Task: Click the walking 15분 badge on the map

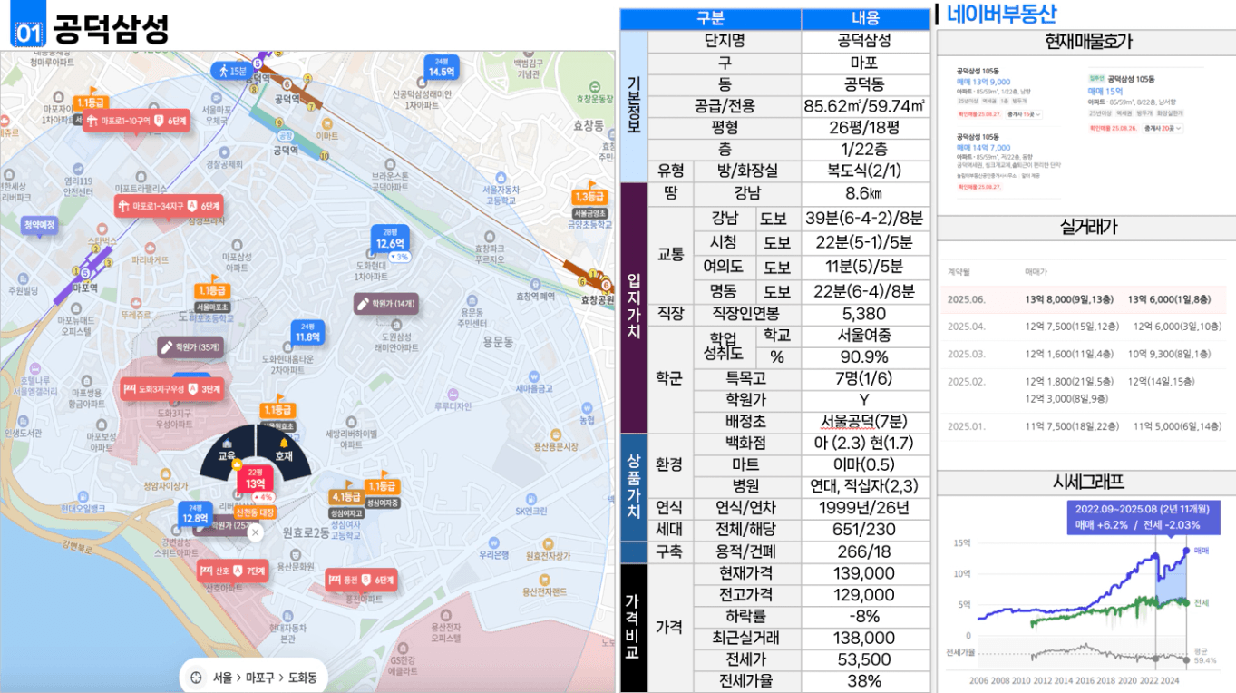Action: pos(232,70)
